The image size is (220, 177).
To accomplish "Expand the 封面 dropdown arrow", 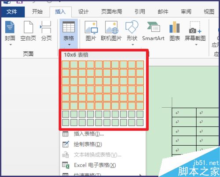I will tap(11, 45).
